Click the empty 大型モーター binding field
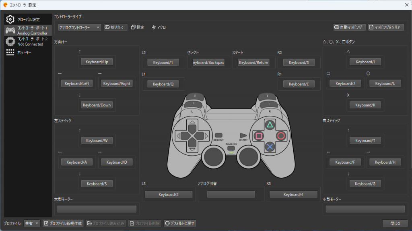 click(x=97, y=209)
